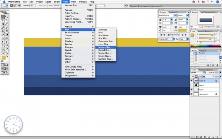Hide the Background layer eye

pyautogui.click(x=192, y=94)
